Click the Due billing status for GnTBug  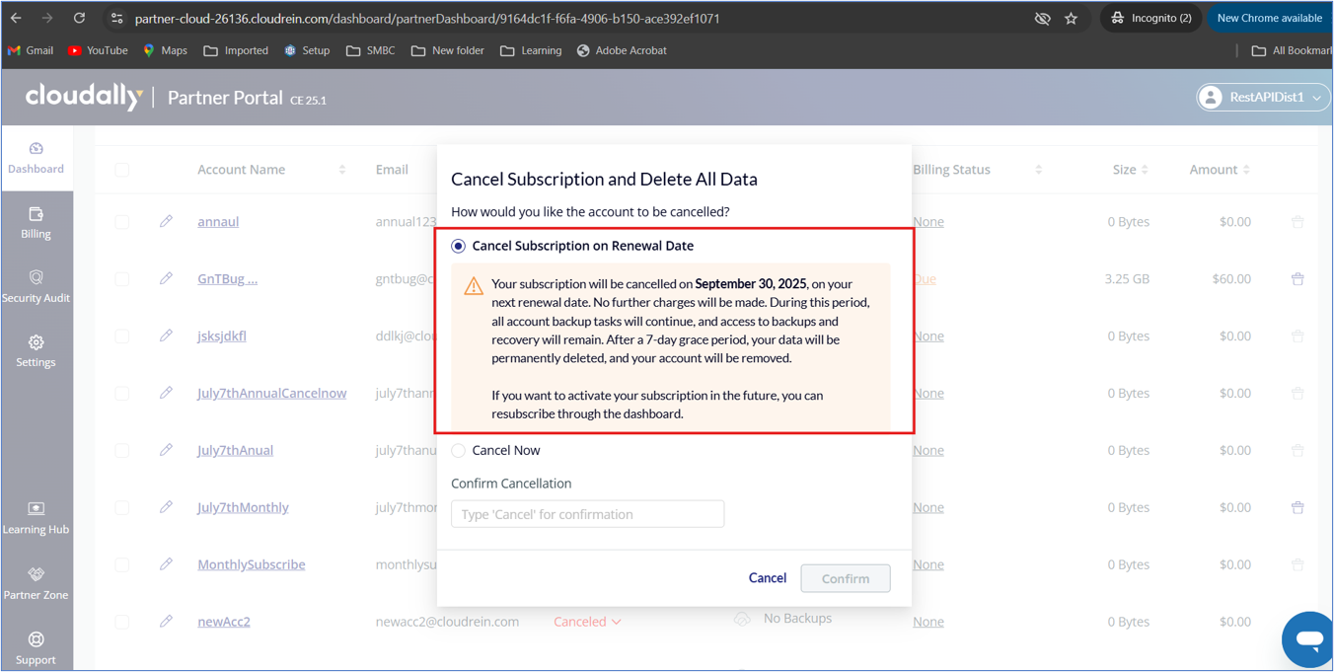[x=925, y=279]
